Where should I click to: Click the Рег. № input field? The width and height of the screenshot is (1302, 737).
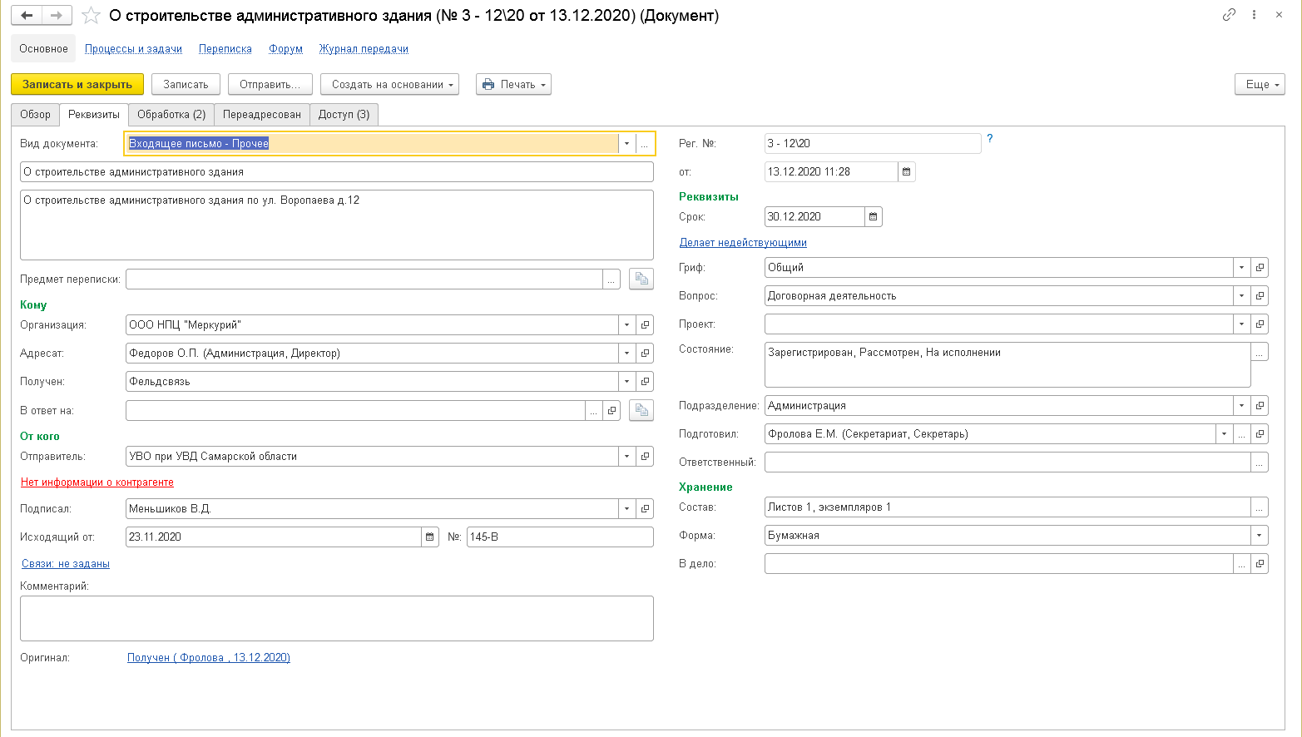(x=873, y=144)
